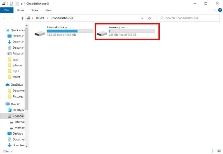Screen dimensions: 223x154
Task: Click the Search Chaddielishous@ field
Action: click(x=188, y=18)
